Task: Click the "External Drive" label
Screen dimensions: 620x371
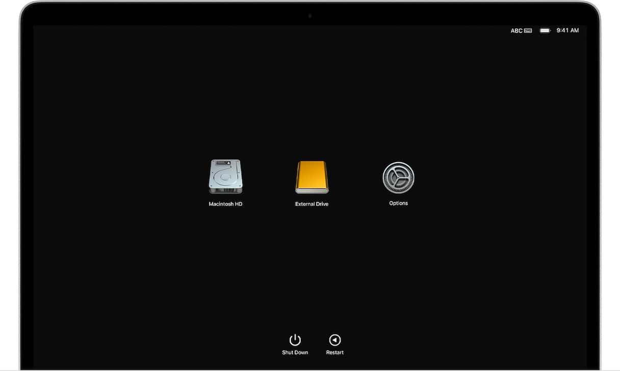Action: click(x=312, y=204)
